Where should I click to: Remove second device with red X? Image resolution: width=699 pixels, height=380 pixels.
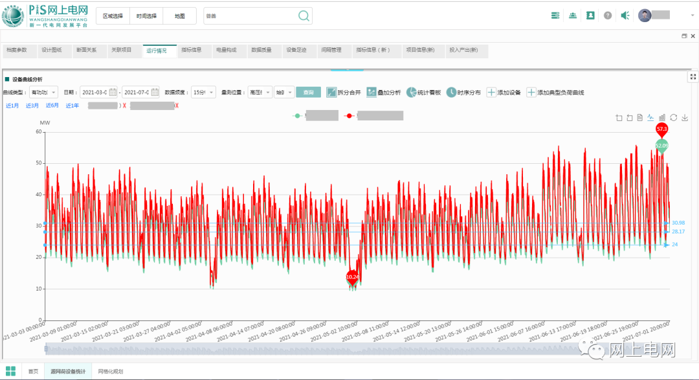tap(177, 106)
